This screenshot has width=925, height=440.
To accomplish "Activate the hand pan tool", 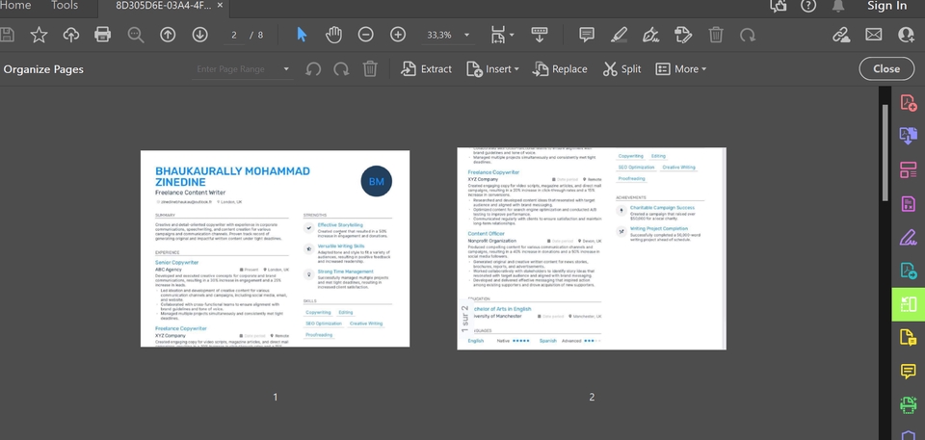I will coord(334,35).
